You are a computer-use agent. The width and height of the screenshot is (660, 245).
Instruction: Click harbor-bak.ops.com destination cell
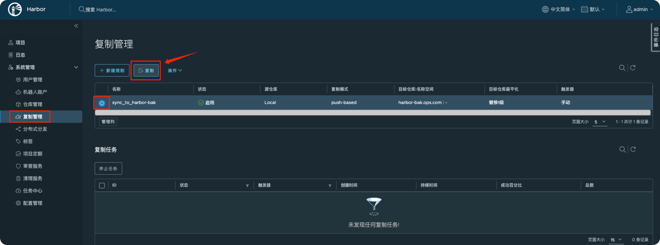pos(423,102)
